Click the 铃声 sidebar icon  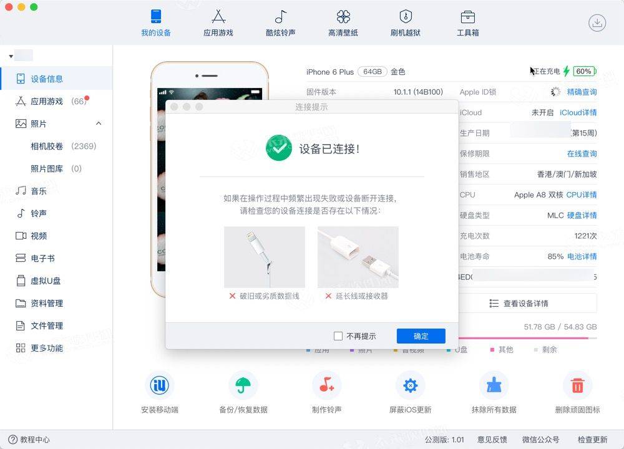click(x=21, y=213)
